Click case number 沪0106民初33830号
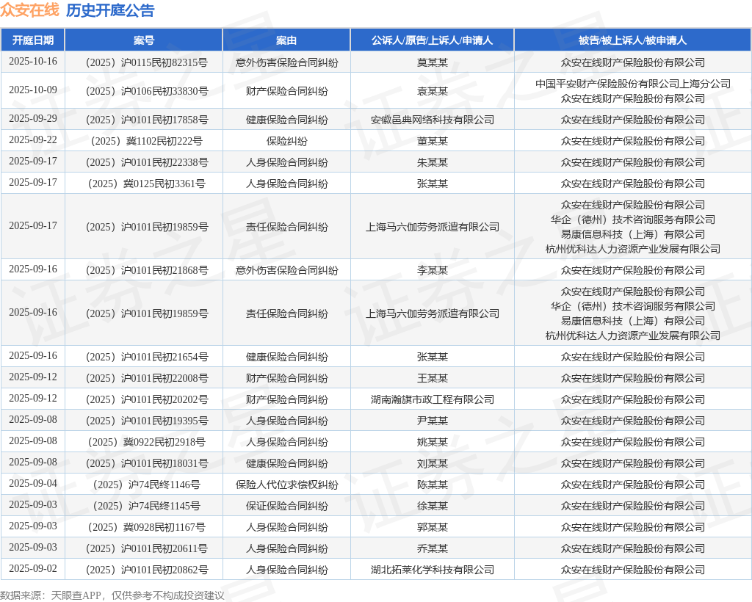The height and width of the screenshot is (602, 752). tap(146, 91)
